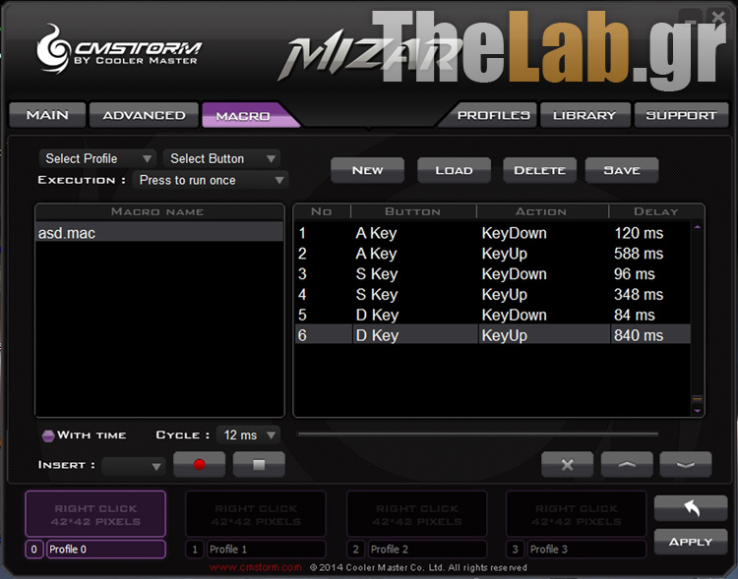Image resolution: width=738 pixels, height=579 pixels.
Task: Delete selected macro step with X button
Action: pyautogui.click(x=567, y=465)
